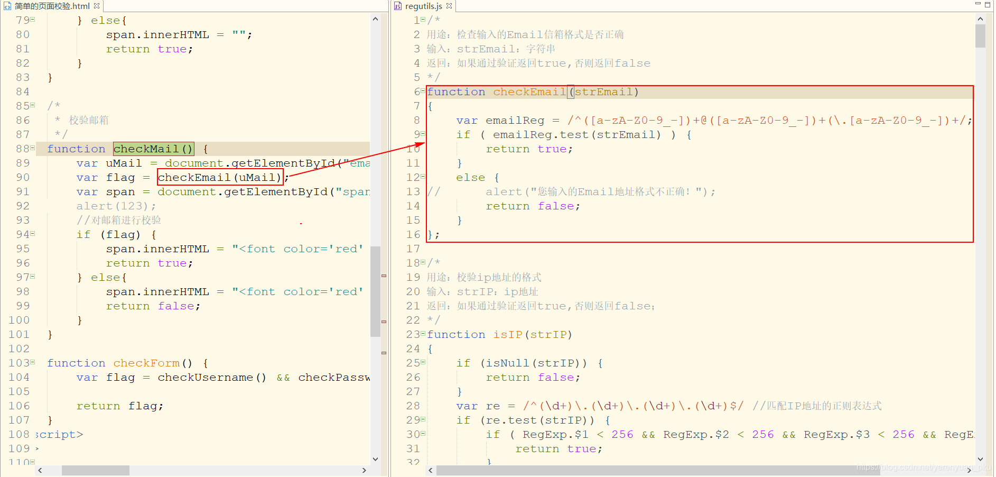Click the up arrow of the regutils.js vertical scrollbar
The height and width of the screenshot is (477, 996).
click(980, 19)
